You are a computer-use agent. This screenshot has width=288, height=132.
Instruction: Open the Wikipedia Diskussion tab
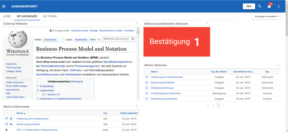[50, 39]
